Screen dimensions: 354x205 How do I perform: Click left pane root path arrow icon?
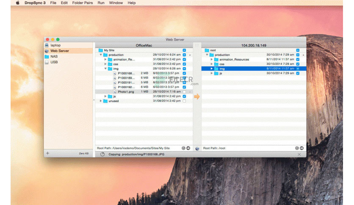tap(188, 148)
